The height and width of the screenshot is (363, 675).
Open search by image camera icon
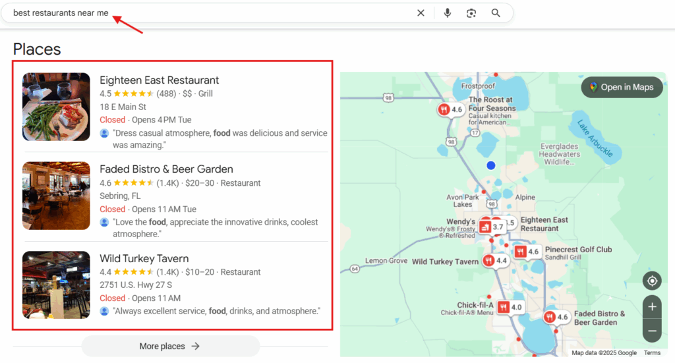tap(471, 13)
